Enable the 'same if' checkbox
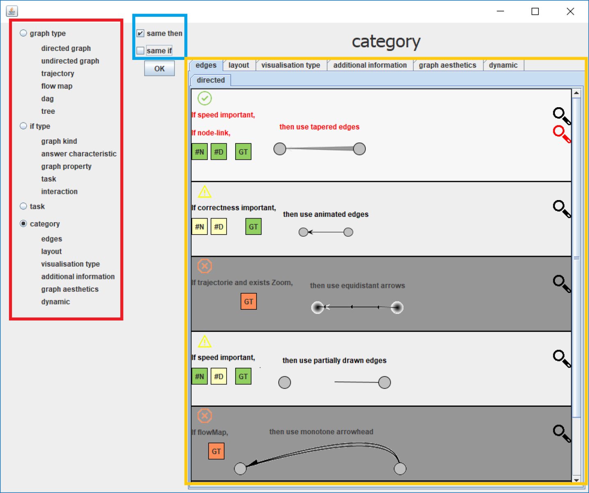Screen dimensions: 589x493 140,51
